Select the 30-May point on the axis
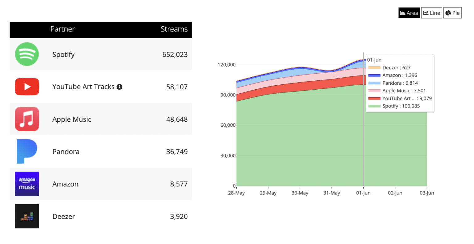This screenshot has width=474, height=244. pos(300,193)
